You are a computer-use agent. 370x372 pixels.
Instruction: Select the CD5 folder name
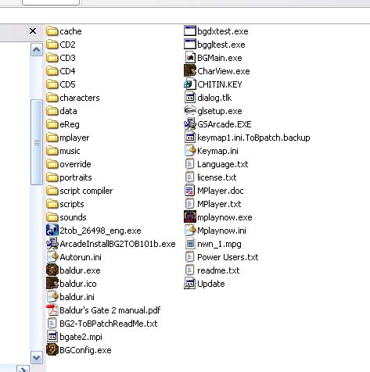(x=67, y=84)
